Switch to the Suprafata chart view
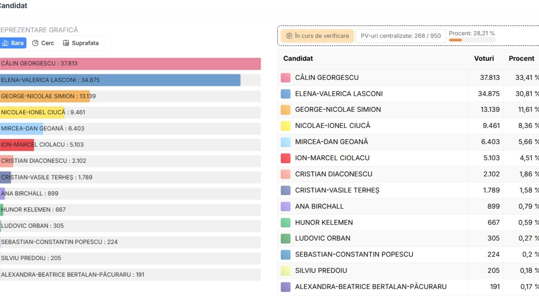Image resolution: width=539 pixels, height=303 pixels. pyautogui.click(x=81, y=43)
